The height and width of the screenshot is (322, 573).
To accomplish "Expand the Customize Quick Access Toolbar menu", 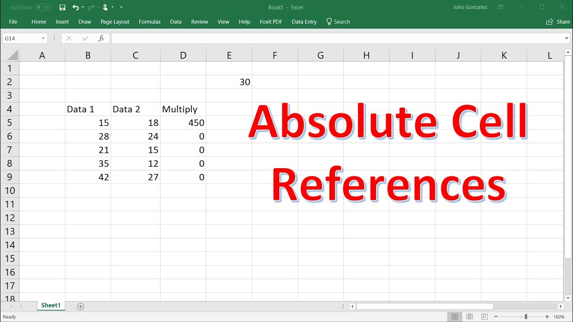I will click(x=120, y=7).
